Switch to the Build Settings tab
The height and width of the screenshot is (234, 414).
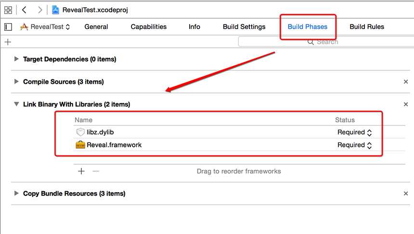coord(244,27)
